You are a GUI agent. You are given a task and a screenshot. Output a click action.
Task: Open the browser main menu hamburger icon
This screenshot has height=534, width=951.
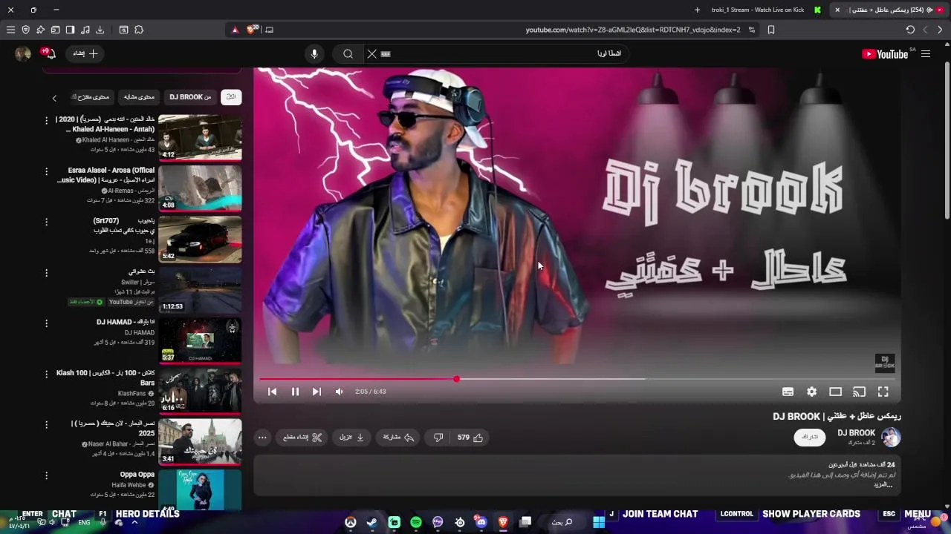point(10,30)
